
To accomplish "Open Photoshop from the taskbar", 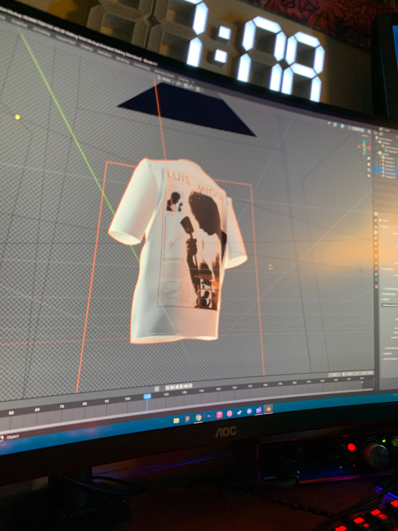I will (209, 416).
